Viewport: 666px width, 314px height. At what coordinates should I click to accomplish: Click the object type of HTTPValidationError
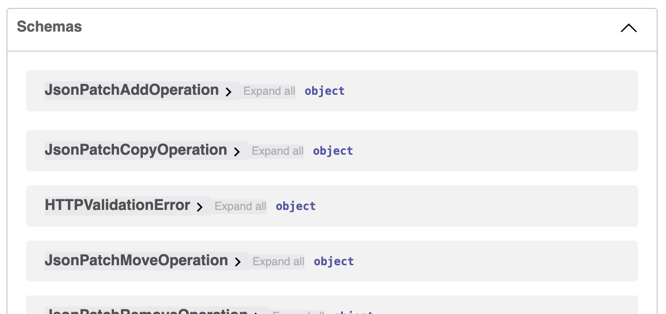296,206
